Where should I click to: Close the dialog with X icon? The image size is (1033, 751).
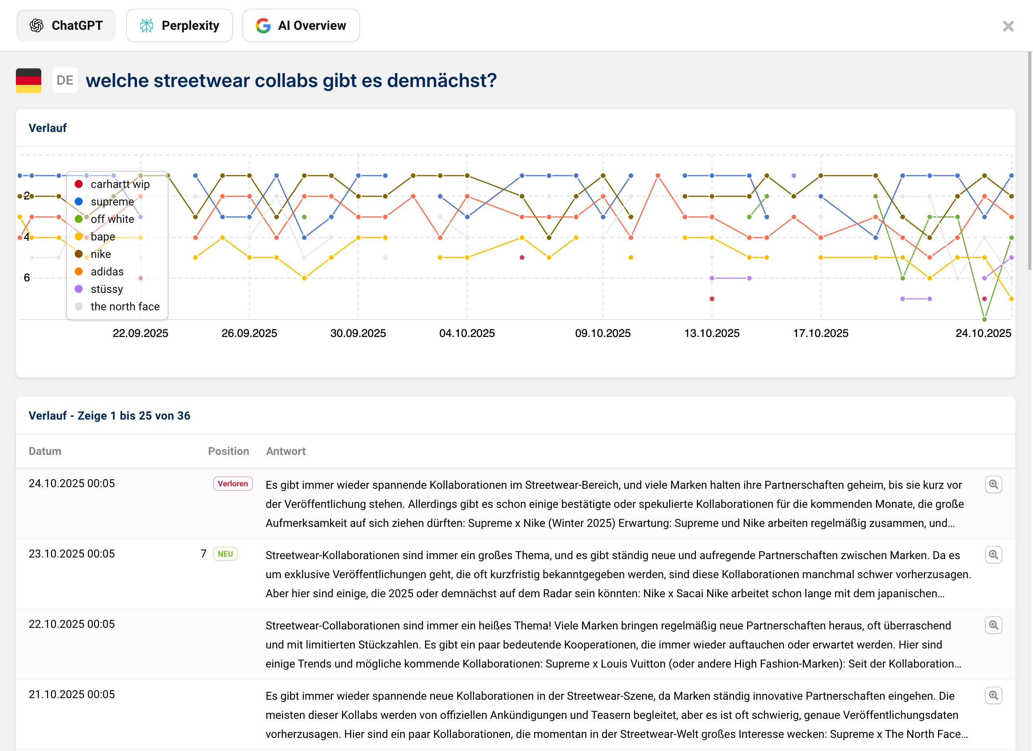tap(1008, 26)
